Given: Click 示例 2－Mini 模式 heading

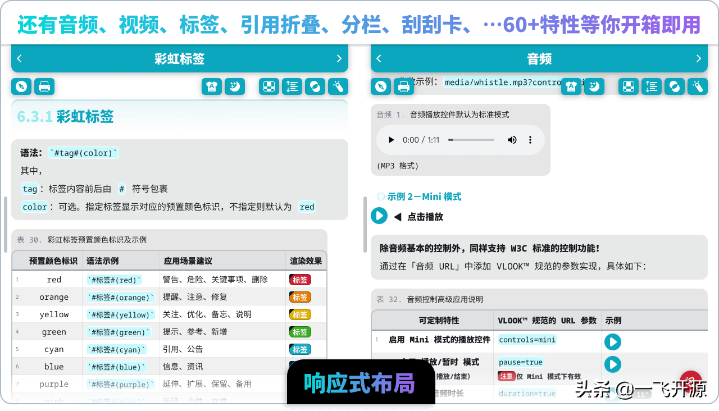Looking at the screenshot, I should tap(424, 197).
